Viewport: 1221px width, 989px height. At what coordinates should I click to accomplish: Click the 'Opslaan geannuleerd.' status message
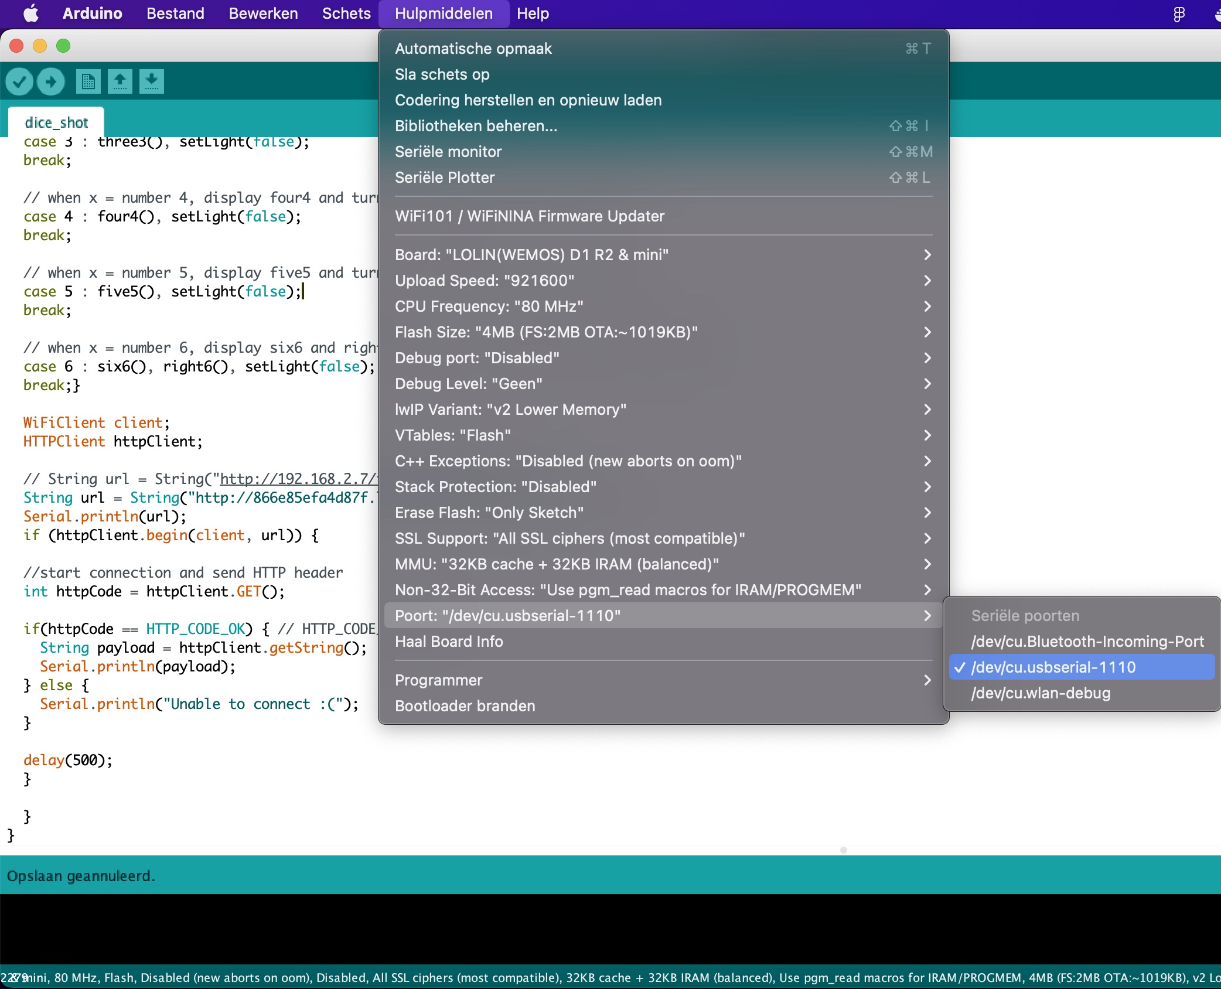tap(81, 876)
